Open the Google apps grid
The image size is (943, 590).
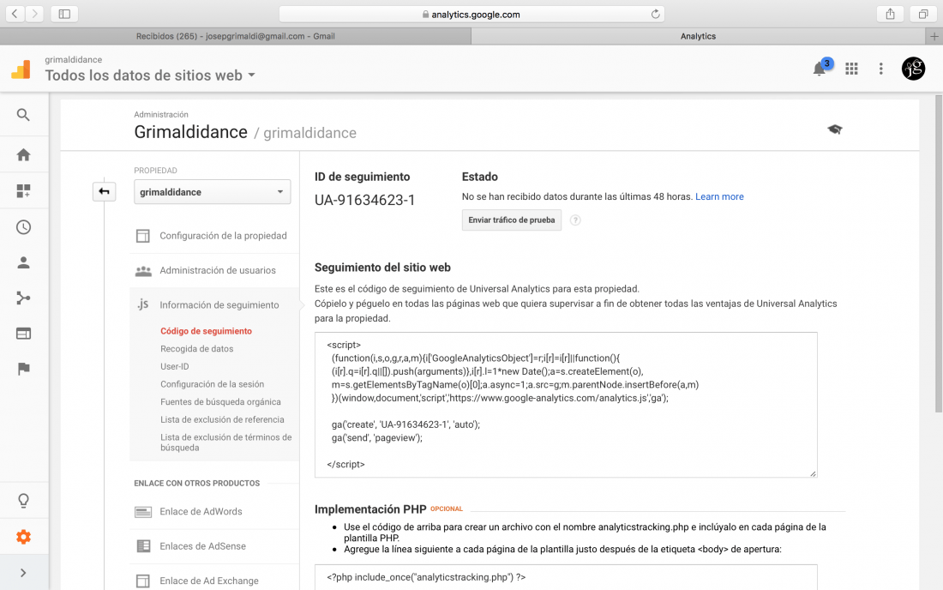pyautogui.click(x=851, y=69)
